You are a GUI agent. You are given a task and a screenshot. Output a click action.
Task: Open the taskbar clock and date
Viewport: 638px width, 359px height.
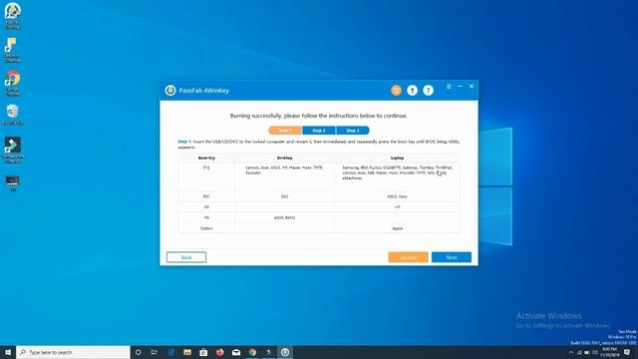point(609,352)
